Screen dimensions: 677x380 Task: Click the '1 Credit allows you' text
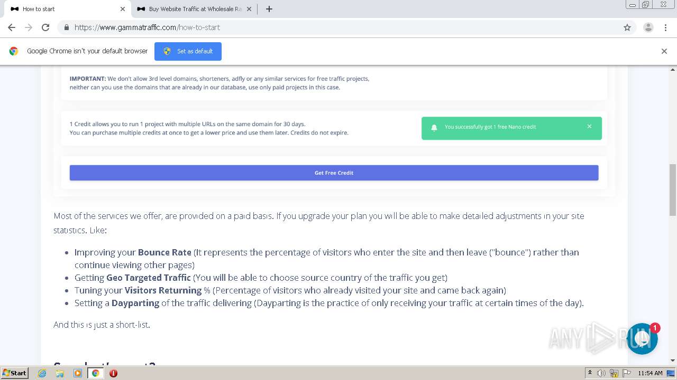click(x=187, y=124)
